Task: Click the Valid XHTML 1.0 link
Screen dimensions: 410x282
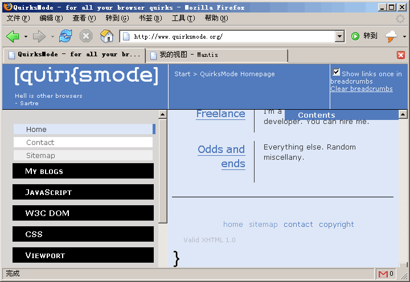Action: [210, 240]
